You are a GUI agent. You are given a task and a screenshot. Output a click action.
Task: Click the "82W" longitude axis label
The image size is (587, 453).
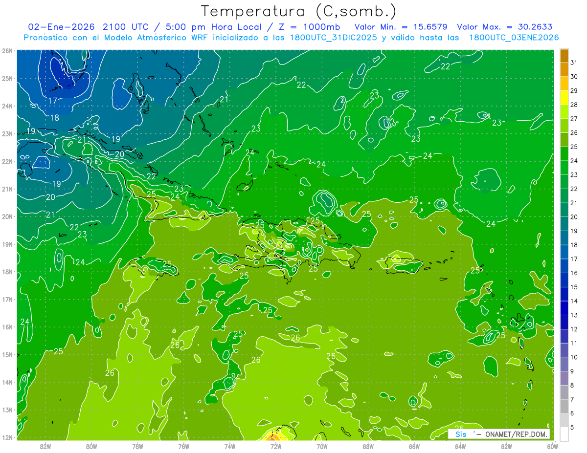45,446
